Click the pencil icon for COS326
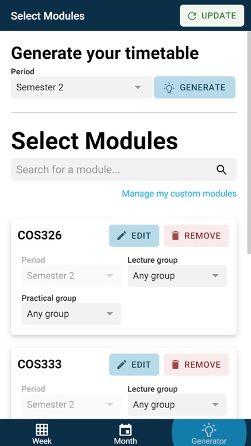The width and height of the screenshot is (251, 446). coord(121,236)
